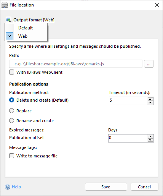Click the Save button

click(106, 187)
